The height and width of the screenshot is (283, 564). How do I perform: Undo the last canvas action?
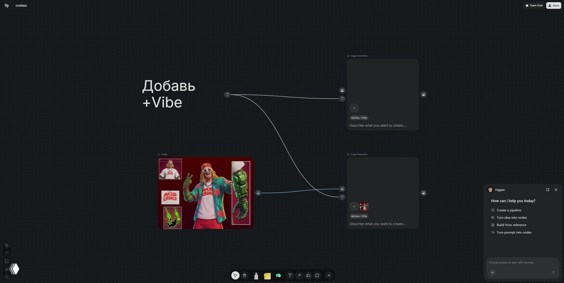pos(6,245)
